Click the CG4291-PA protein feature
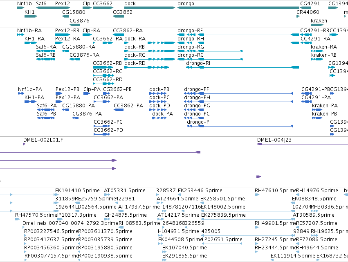 pos(307,102)
